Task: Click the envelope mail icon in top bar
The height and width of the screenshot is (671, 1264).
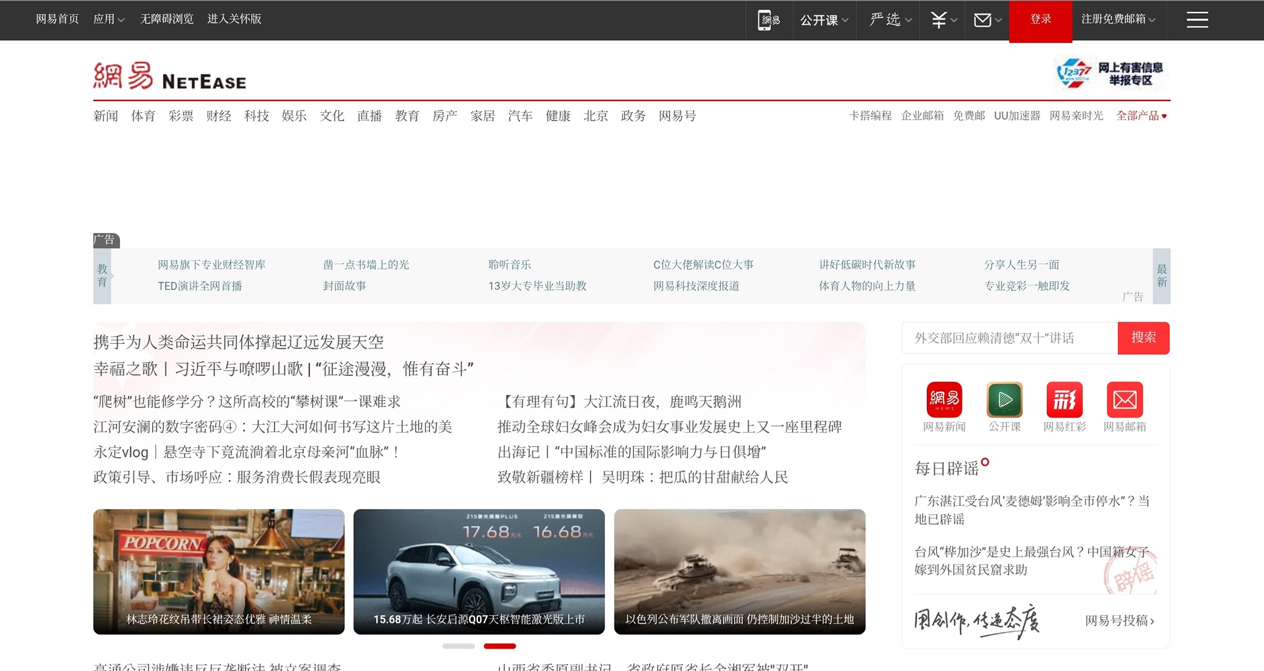Action: pos(982,20)
